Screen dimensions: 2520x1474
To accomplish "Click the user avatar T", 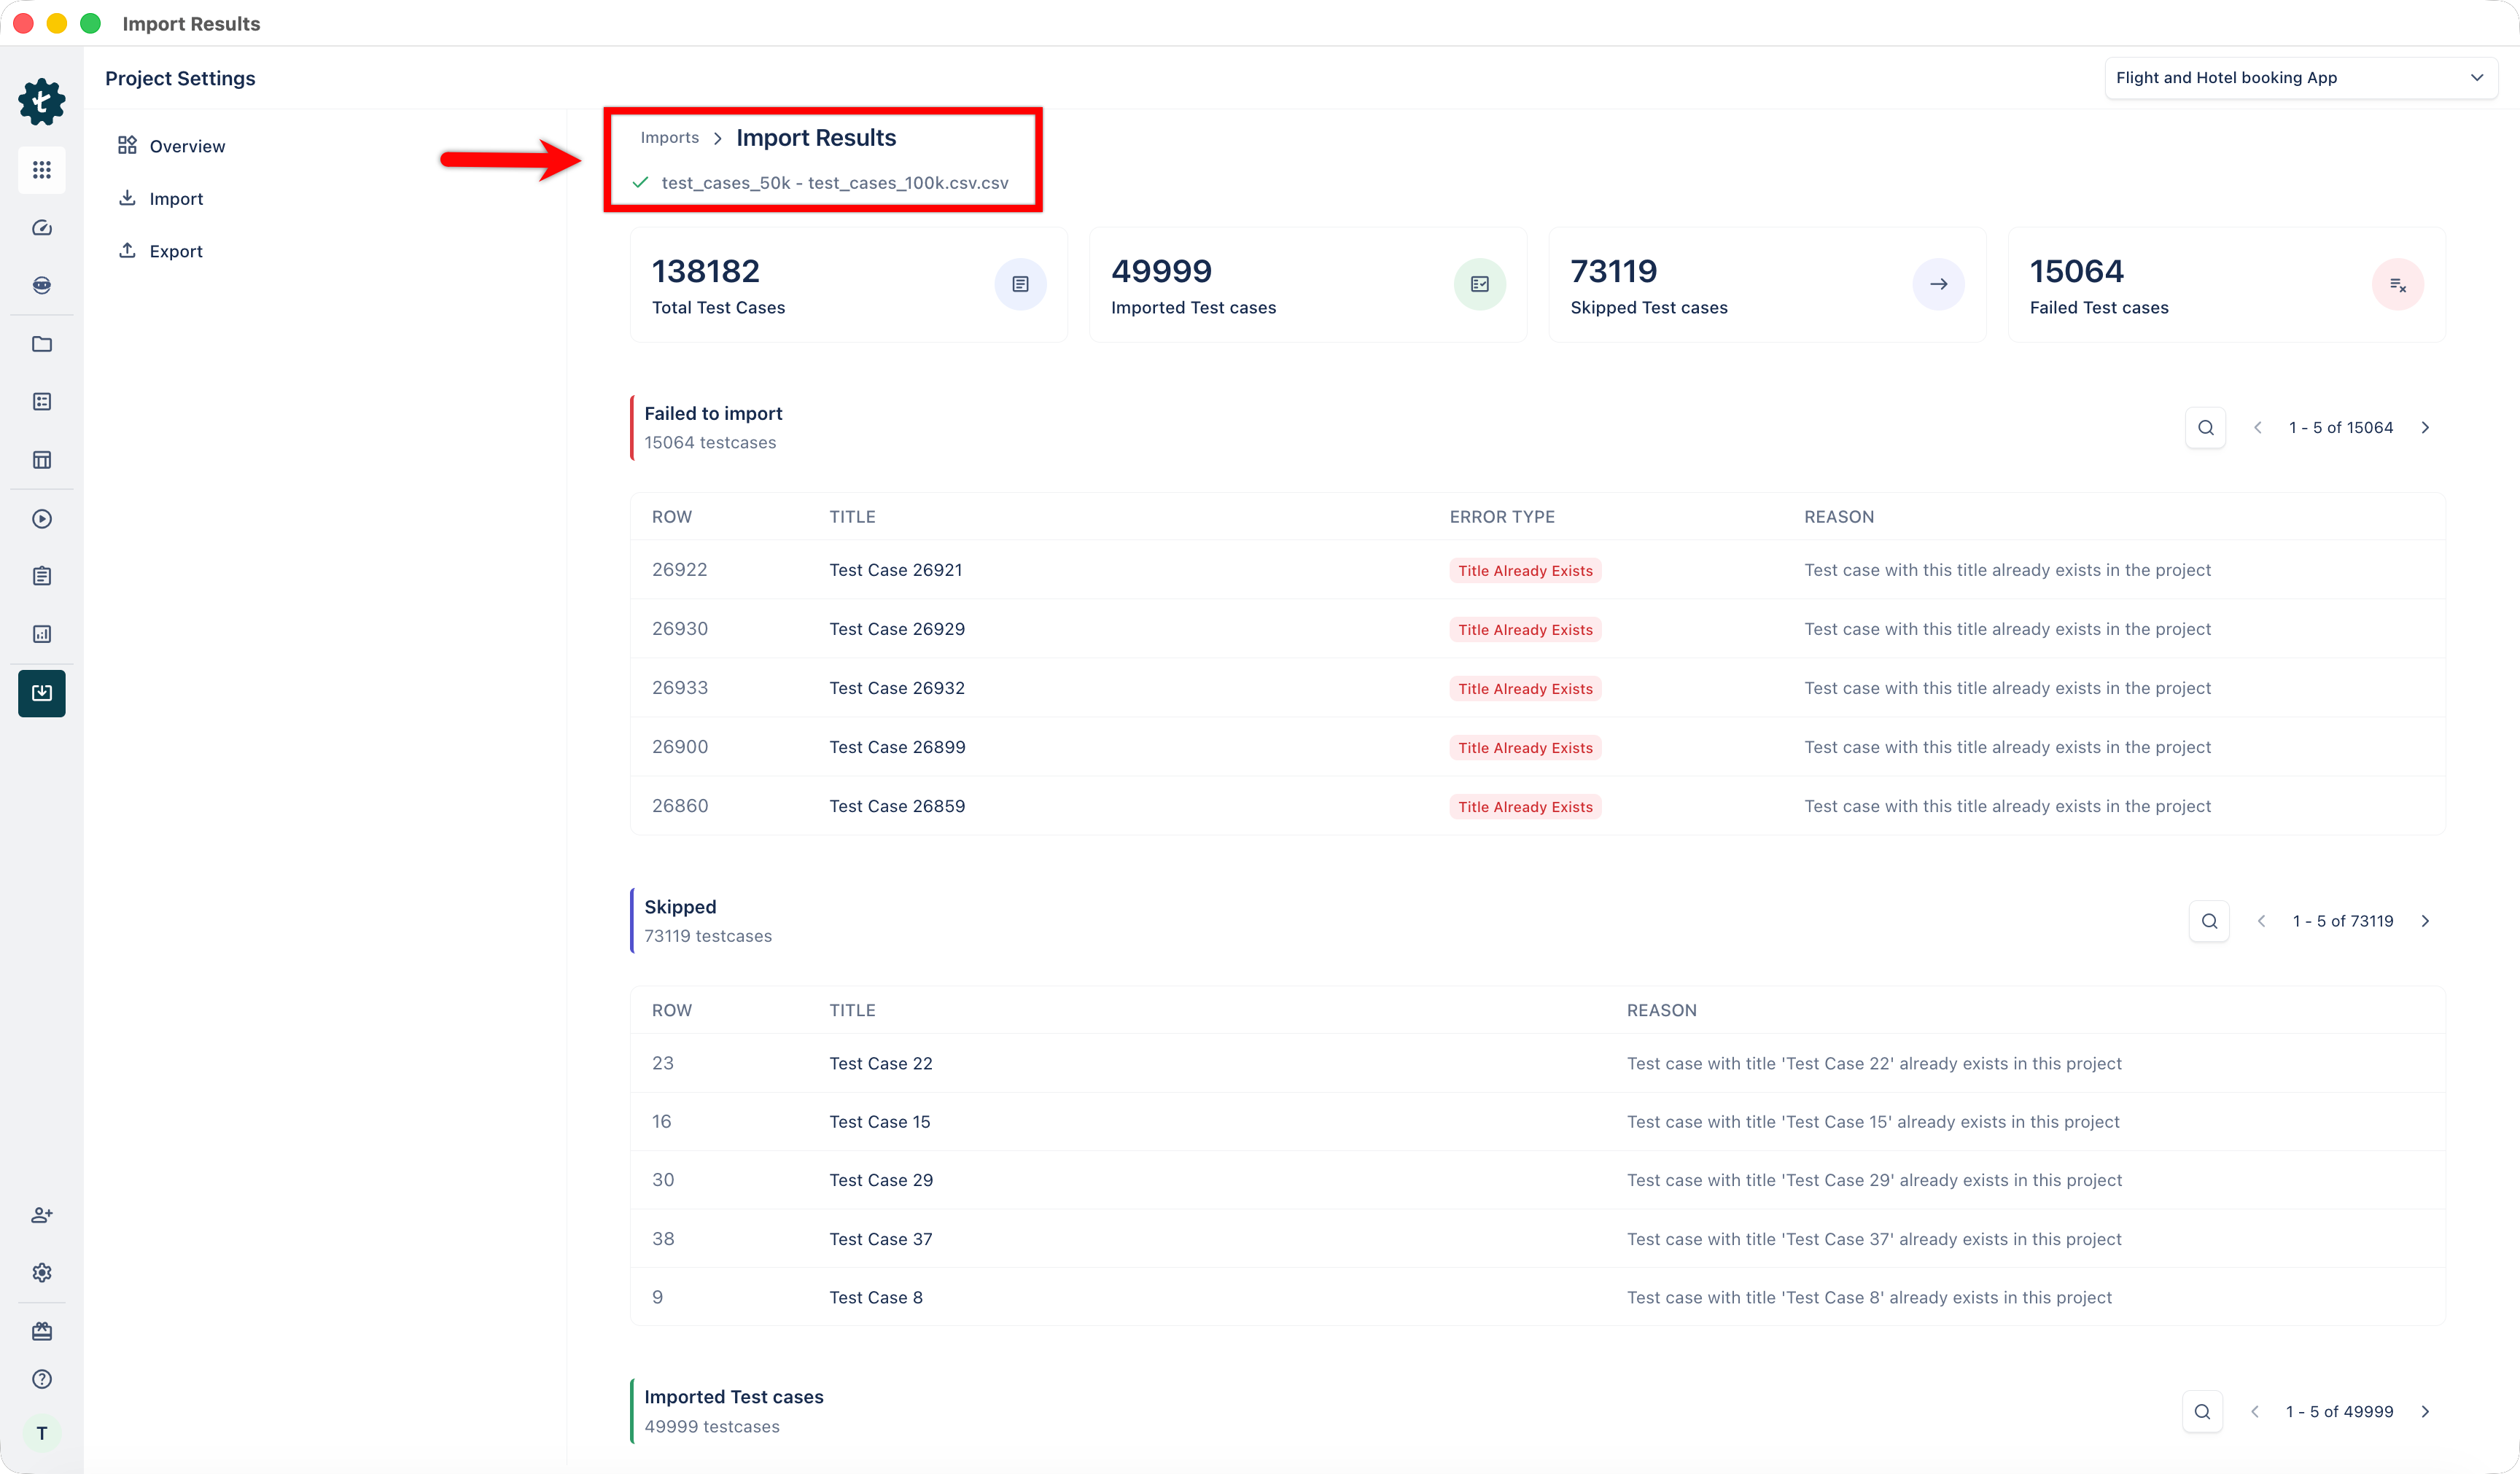I will pos(41,1433).
